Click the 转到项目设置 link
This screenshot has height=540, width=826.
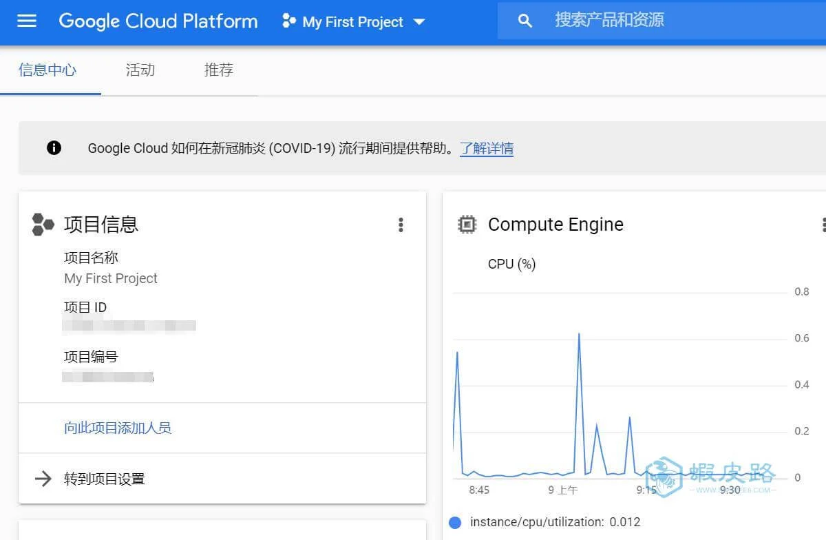tap(105, 479)
